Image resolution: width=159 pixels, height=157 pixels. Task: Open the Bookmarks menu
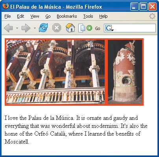point(67,16)
